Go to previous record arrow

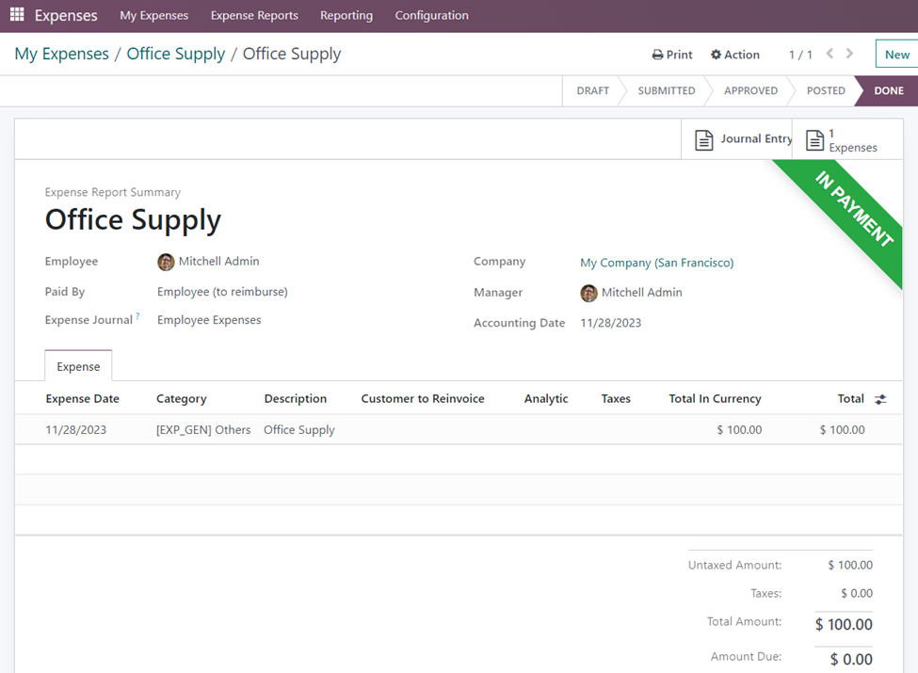click(829, 54)
